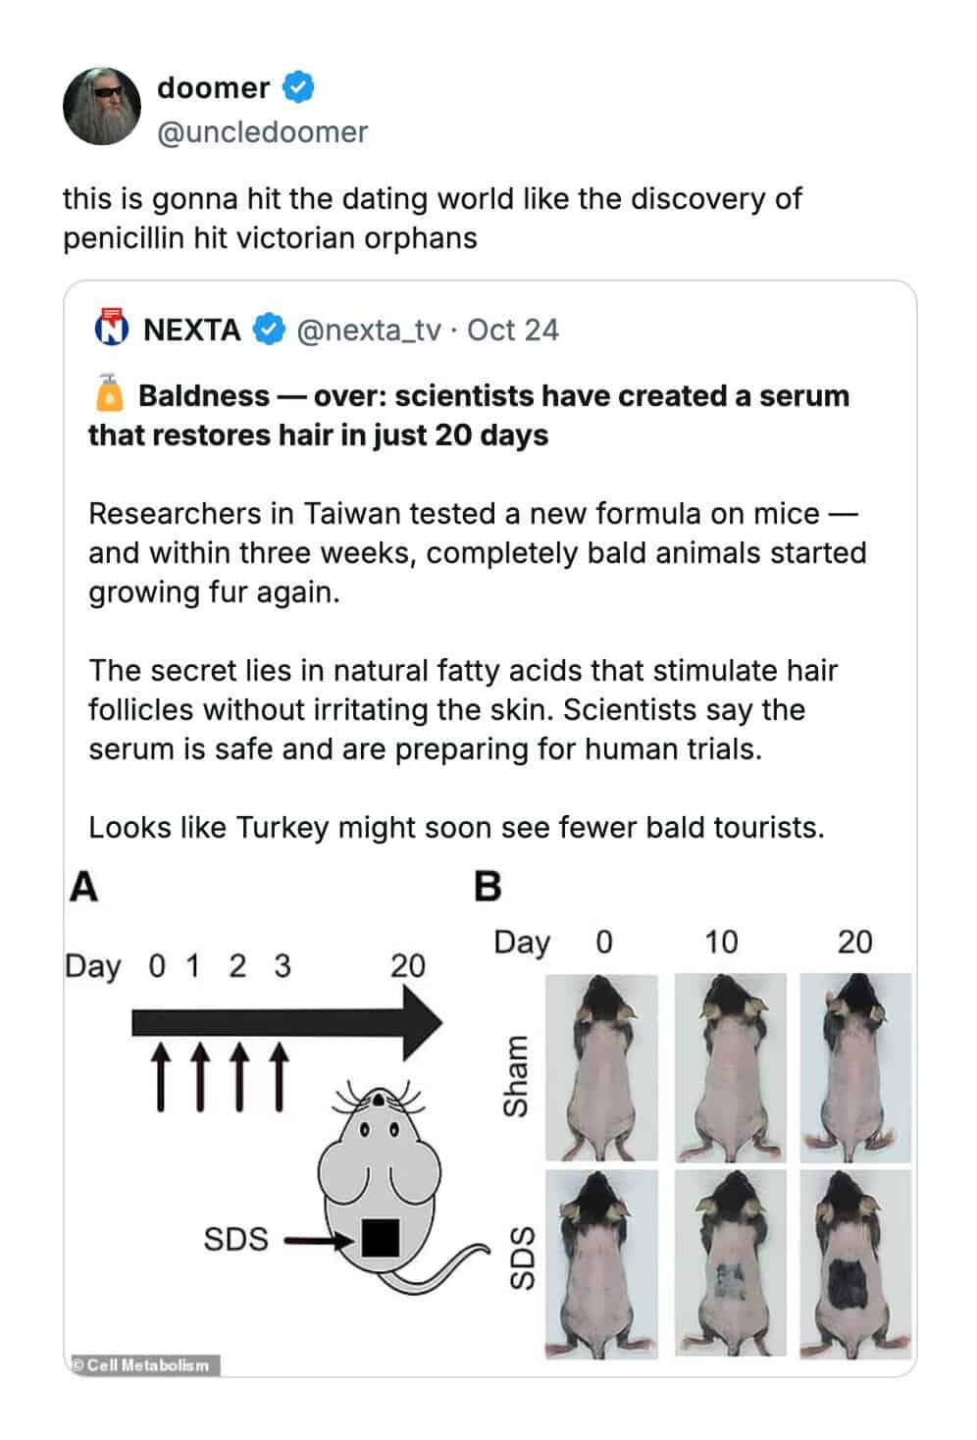977x1440 pixels.
Task: Click the black square on the cartoon mouse
Action: pos(381,1238)
